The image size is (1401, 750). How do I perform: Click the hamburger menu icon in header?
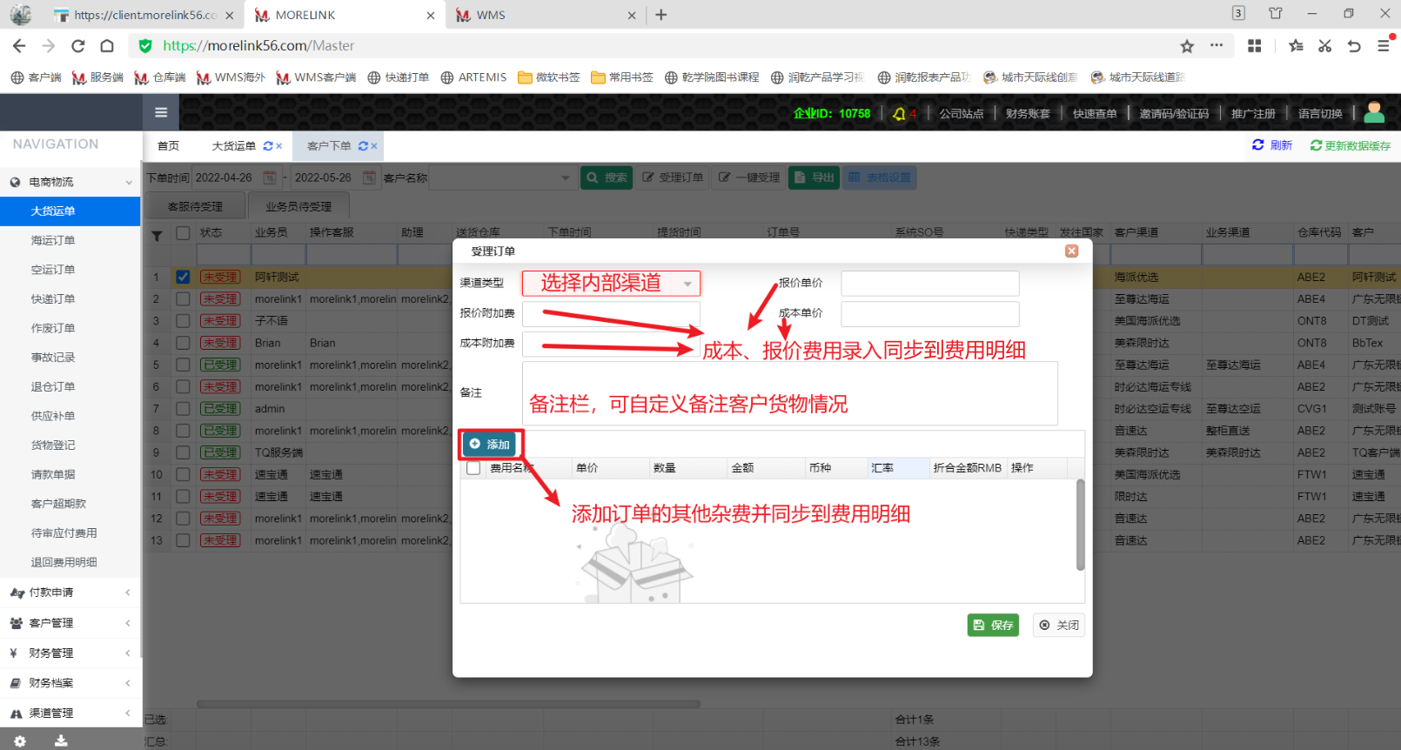tap(161, 112)
